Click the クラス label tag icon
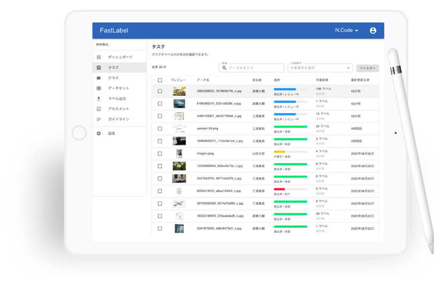 [x=99, y=78]
